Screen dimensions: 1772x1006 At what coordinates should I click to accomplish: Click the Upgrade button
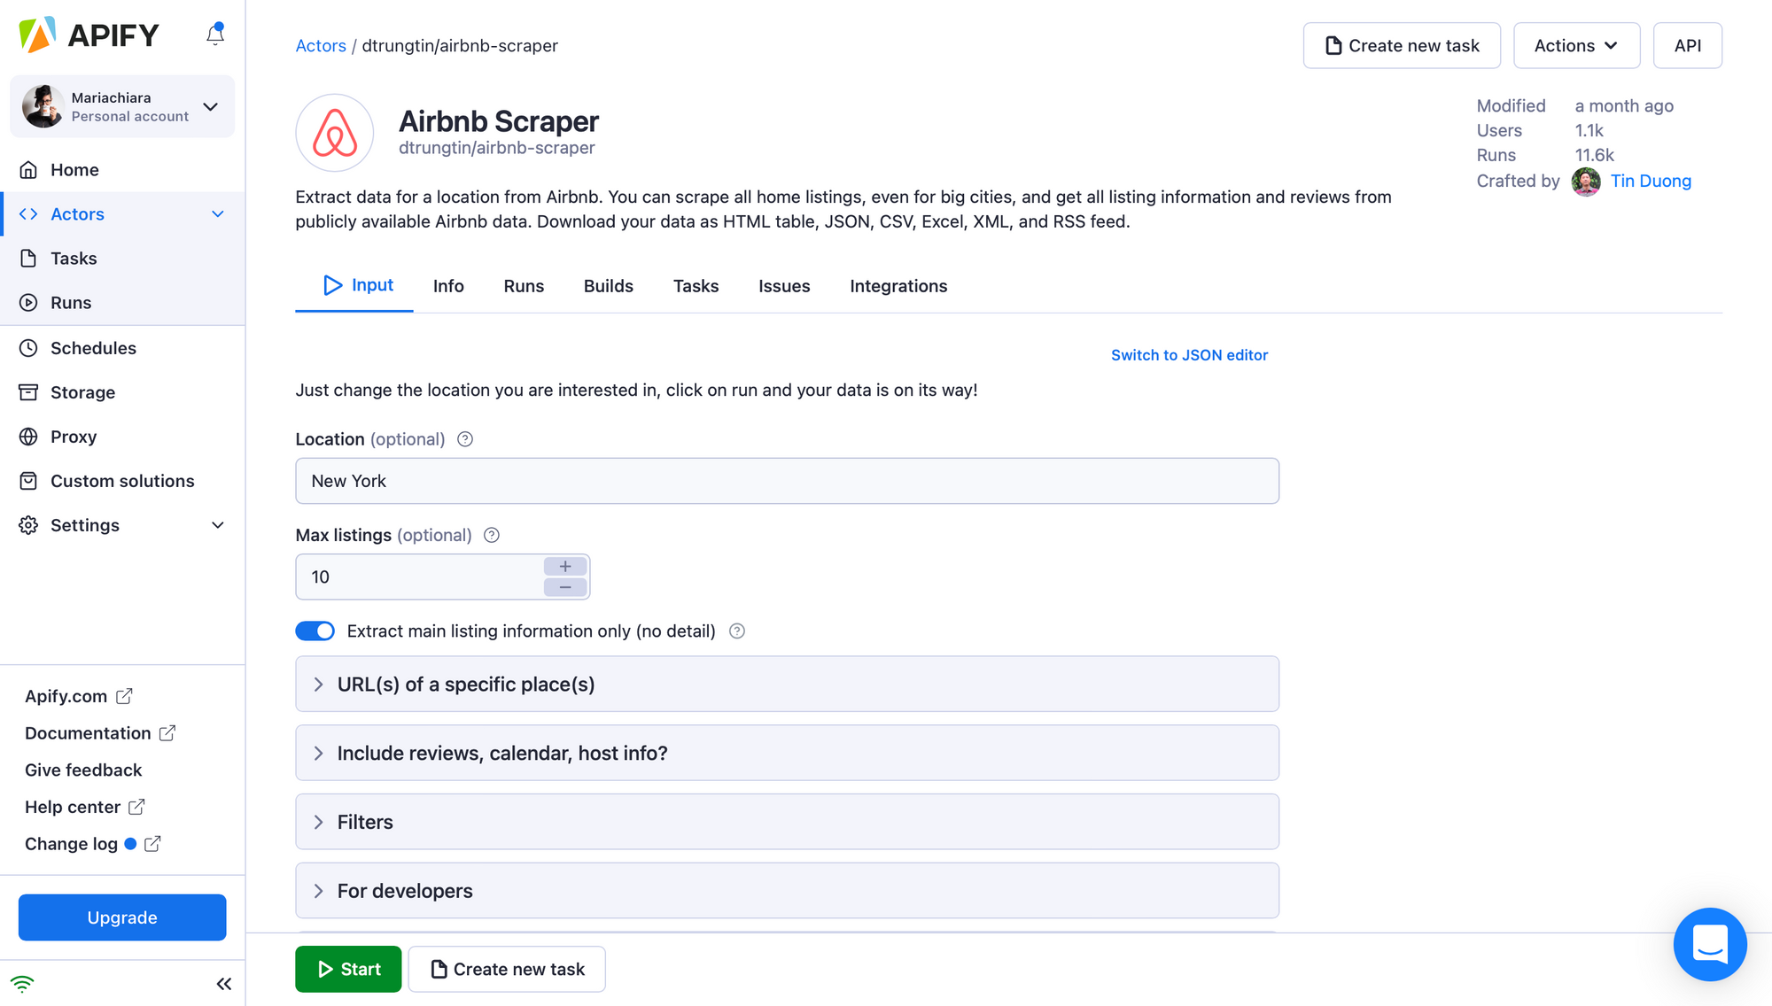122,917
